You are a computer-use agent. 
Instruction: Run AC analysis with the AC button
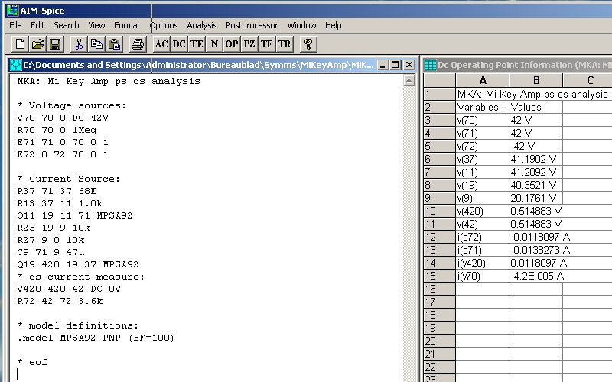tap(161, 44)
